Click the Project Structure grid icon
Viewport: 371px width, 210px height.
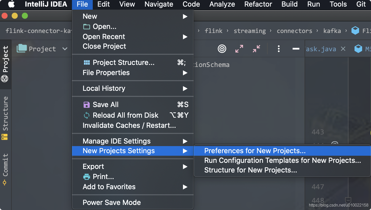[x=87, y=62]
